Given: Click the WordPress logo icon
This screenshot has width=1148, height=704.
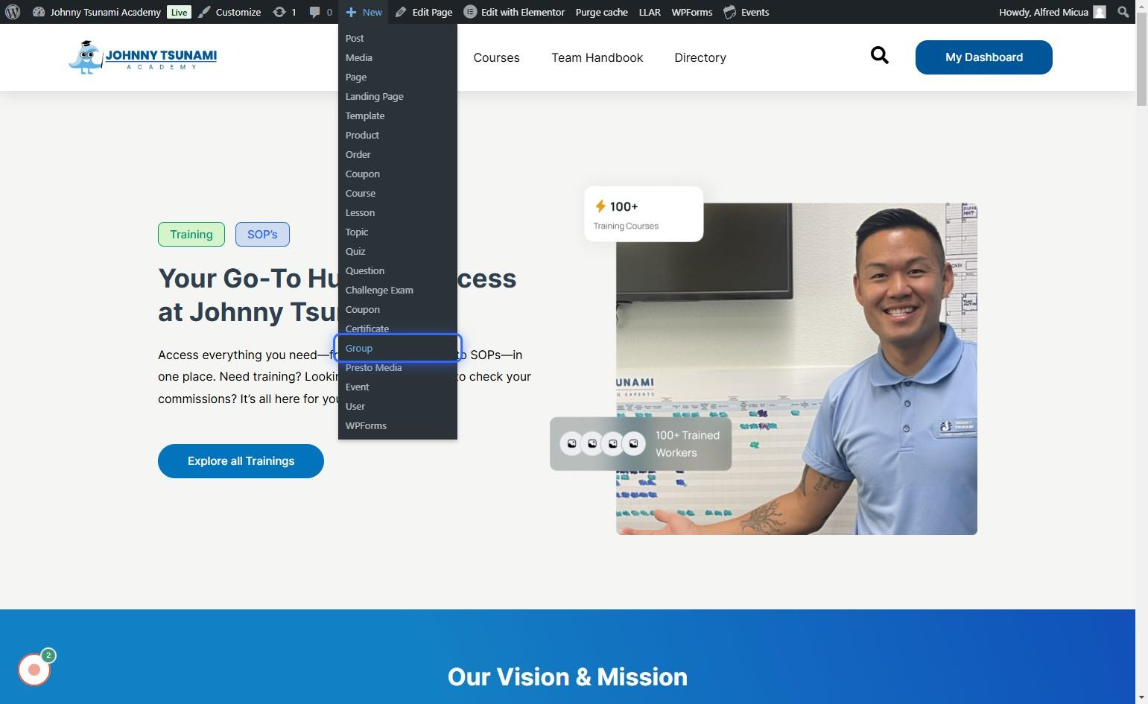Looking at the screenshot, I should tap(13, 12).
